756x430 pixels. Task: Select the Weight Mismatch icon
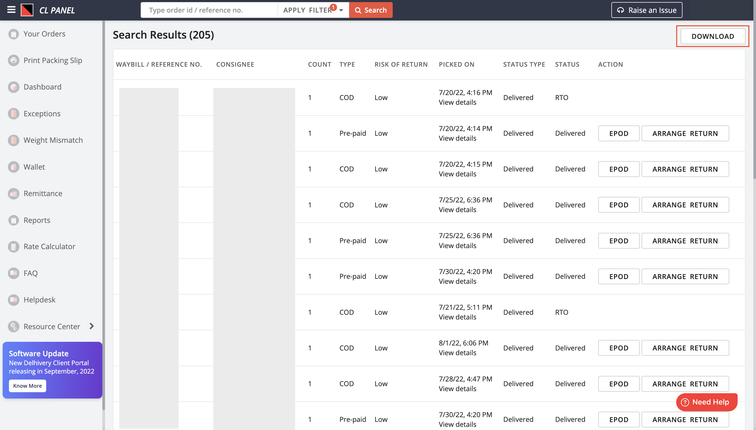point(13,140)
